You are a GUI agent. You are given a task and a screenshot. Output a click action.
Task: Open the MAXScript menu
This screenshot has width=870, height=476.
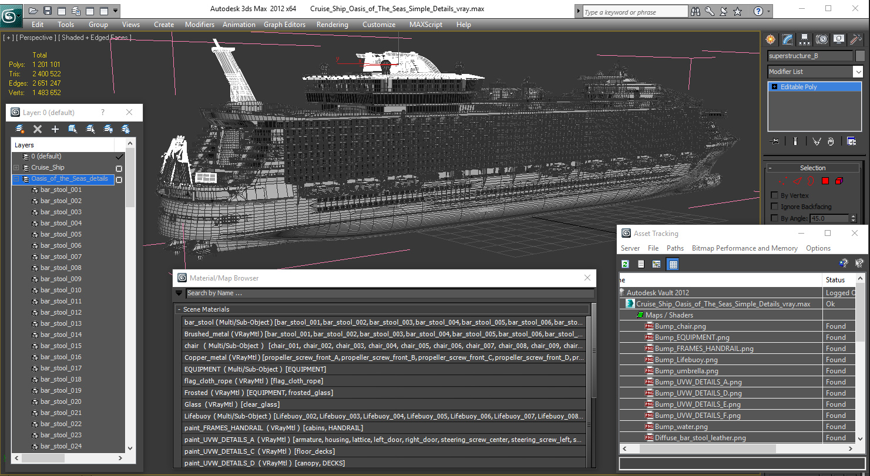426,25
